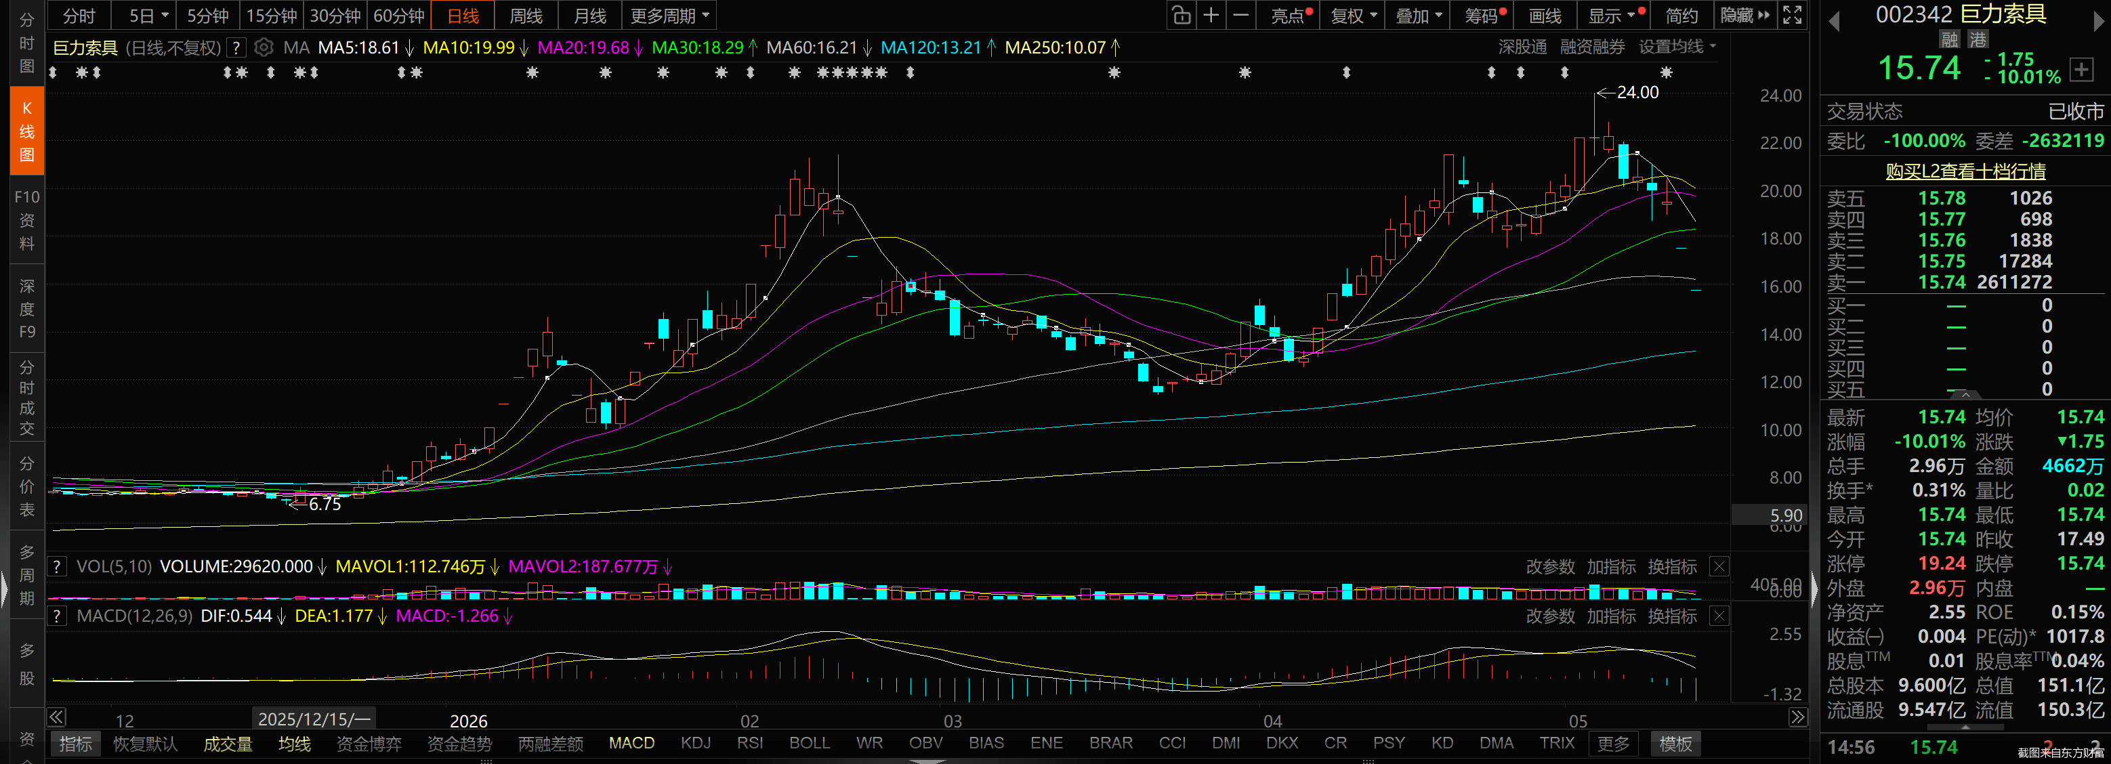Select the 日线 daily chart tab
The height and width of the screenshot is (764, 2111).
pyautogui.click(x=463, y=16)
